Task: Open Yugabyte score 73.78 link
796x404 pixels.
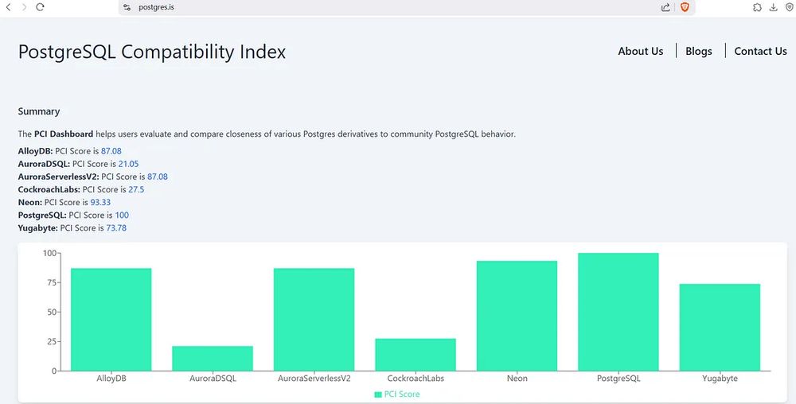Action: coord(116,227)
